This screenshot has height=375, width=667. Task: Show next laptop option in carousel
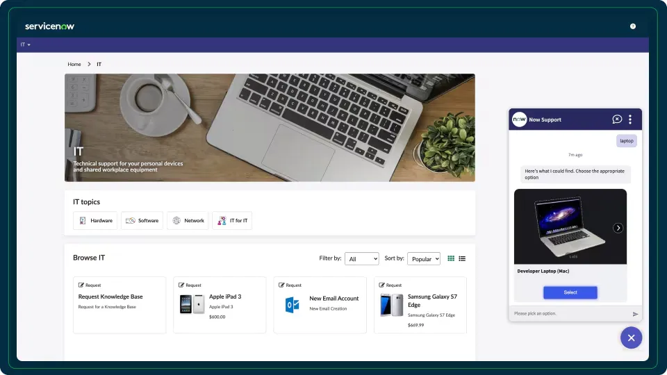click(x=618, y=228)
